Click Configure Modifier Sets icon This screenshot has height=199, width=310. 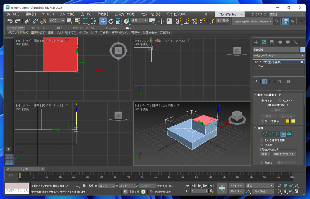[288, 81]
